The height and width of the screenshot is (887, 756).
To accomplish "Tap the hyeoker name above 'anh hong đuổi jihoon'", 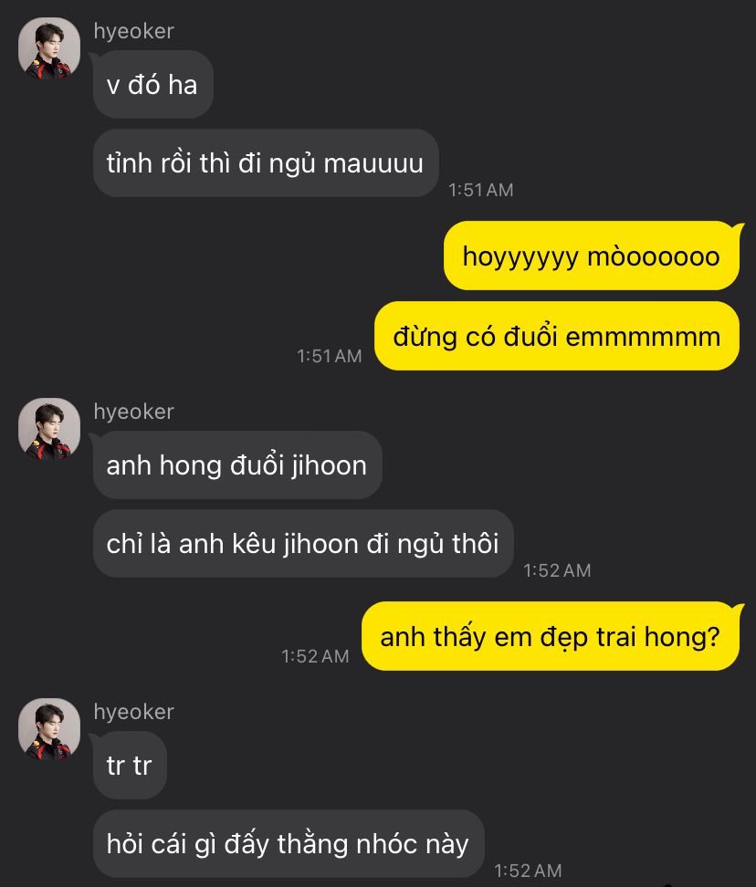I will (x=133, y=412).
